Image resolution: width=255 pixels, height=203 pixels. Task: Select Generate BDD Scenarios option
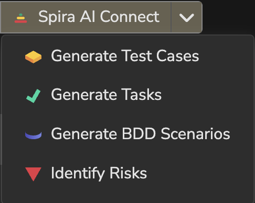click(x=127, y=134)
